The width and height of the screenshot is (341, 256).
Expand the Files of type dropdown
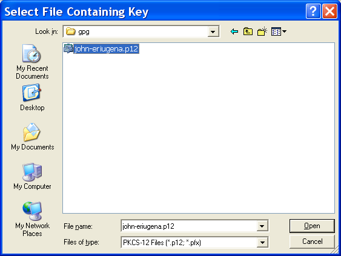262,242
